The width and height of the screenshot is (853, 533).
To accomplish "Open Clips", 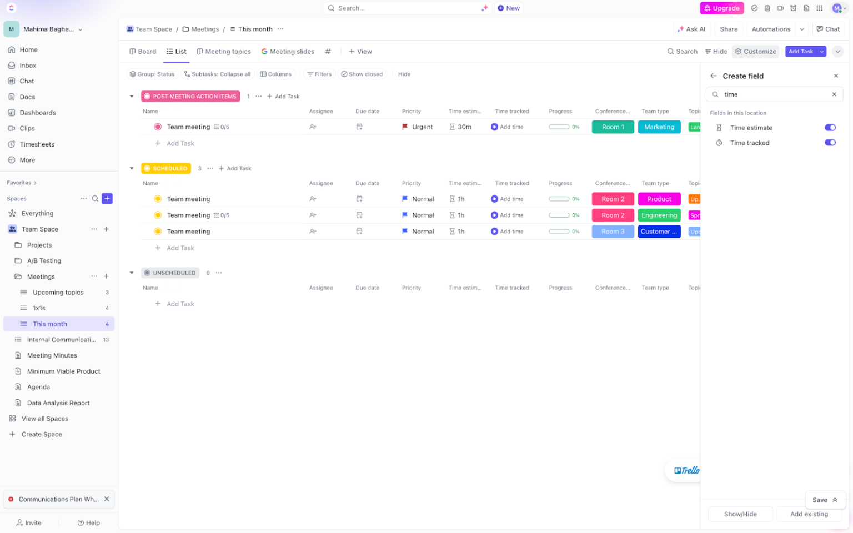I will coord(27,128).
